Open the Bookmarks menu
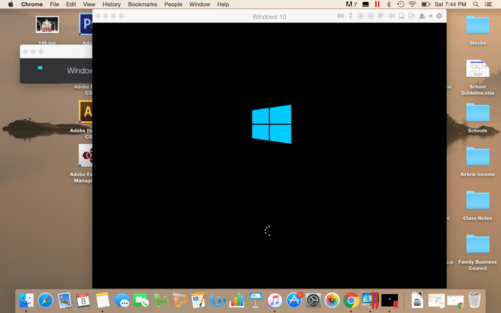 (142, 4)
